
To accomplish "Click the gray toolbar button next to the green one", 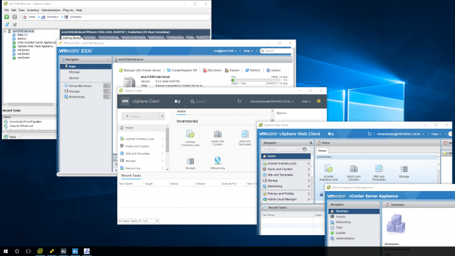I will (x=14, y=17).
